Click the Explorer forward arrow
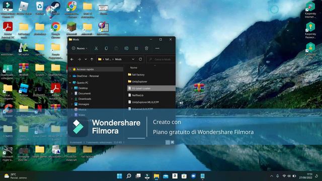This screenshot has width=322, height=181. pyautogui.click(x=79, y=59)
